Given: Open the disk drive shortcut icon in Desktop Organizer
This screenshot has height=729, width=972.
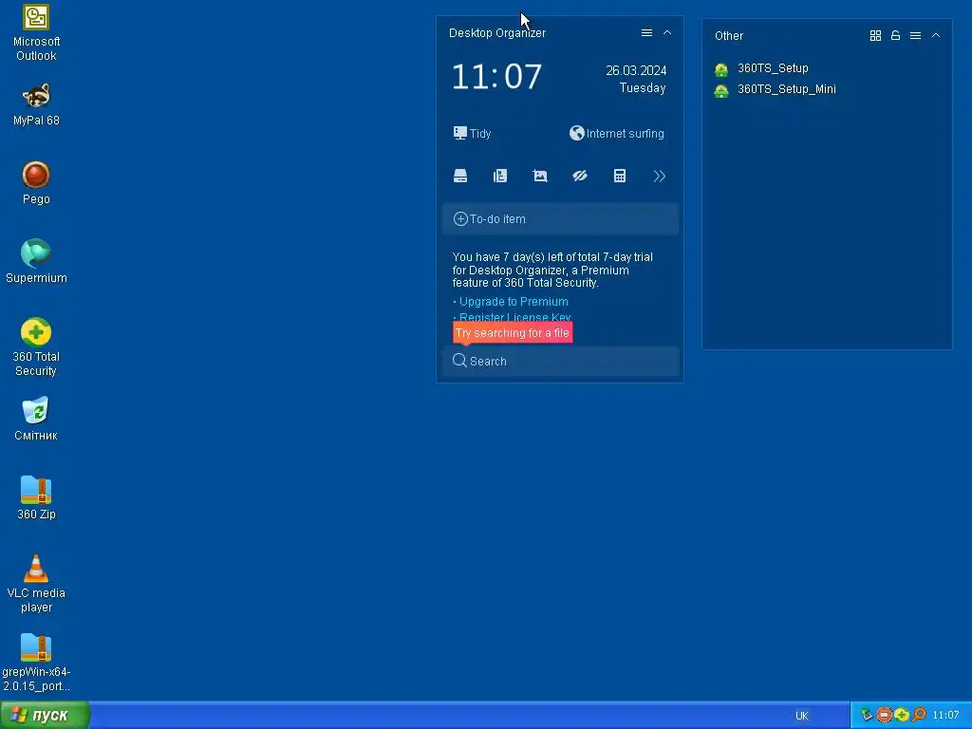Looking at the screenshot, I should click(x=460, y=176).
